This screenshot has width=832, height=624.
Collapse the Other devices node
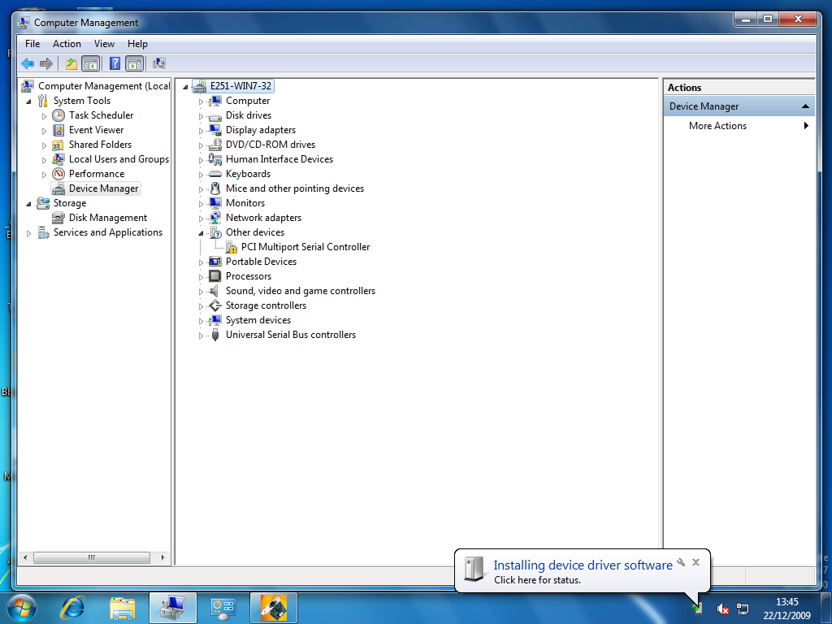[x=201, y=232]
